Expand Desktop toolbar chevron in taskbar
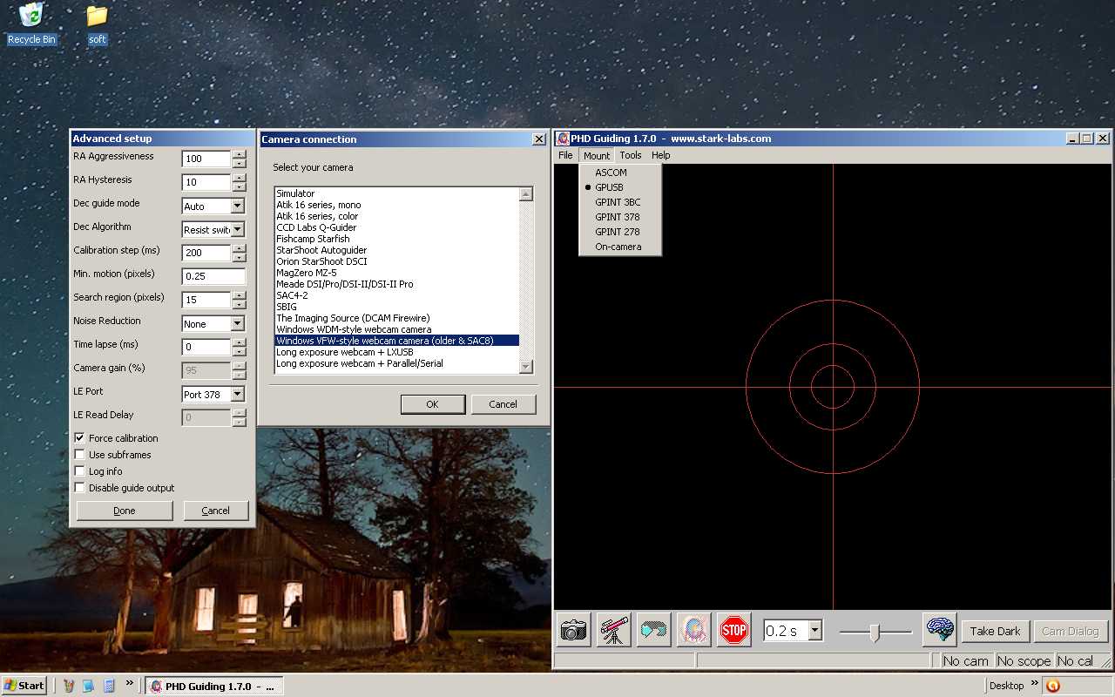Image resolution: width=1115 pixels, height=697 pixels. [1035, 683]
